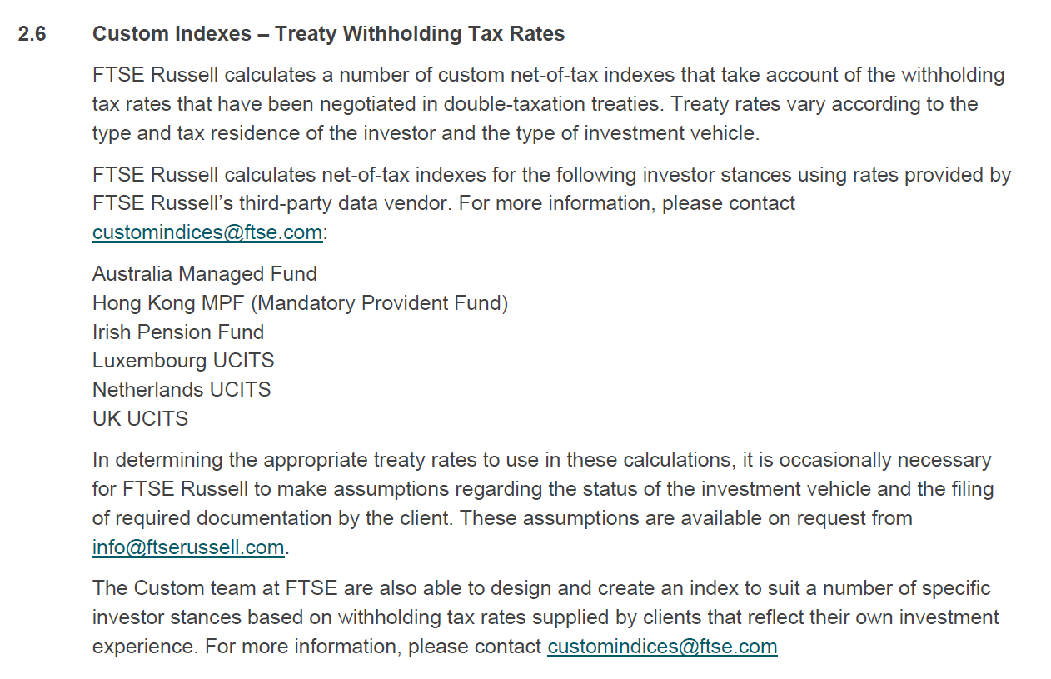Click the info@ftserussell.com email link
Viewport: 1051px width, 679px height.
[188, 547]
